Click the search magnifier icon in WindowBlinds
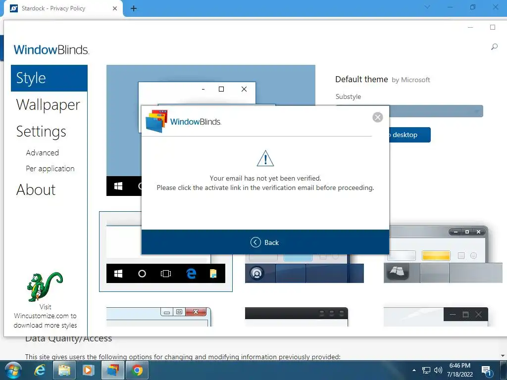 494,47
